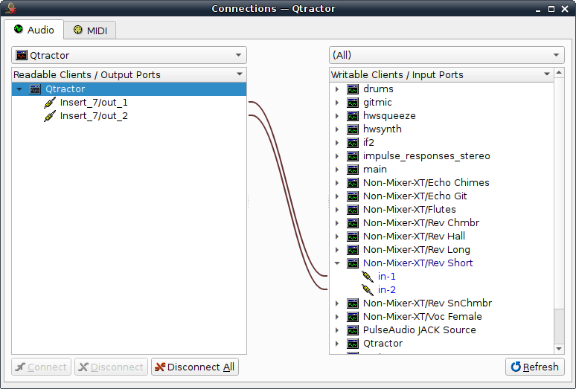Expand the gitmic client
Viewport: 576px width, 389px height.
click(x=337, y=103)
